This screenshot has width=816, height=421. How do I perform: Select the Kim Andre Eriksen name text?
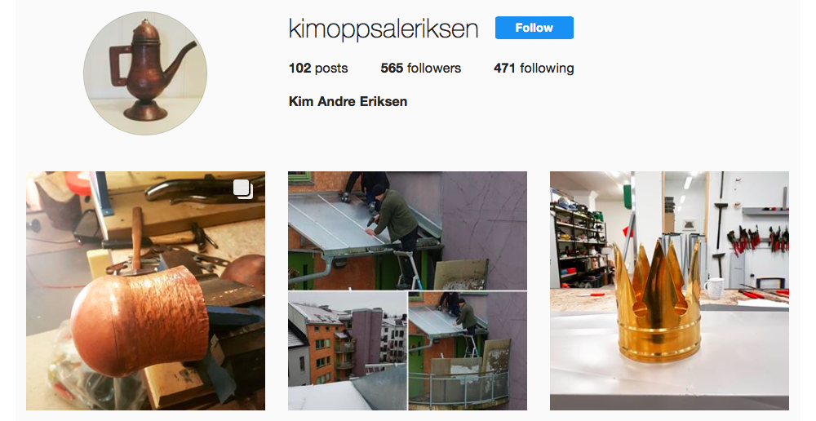click(x=348, y=101)
